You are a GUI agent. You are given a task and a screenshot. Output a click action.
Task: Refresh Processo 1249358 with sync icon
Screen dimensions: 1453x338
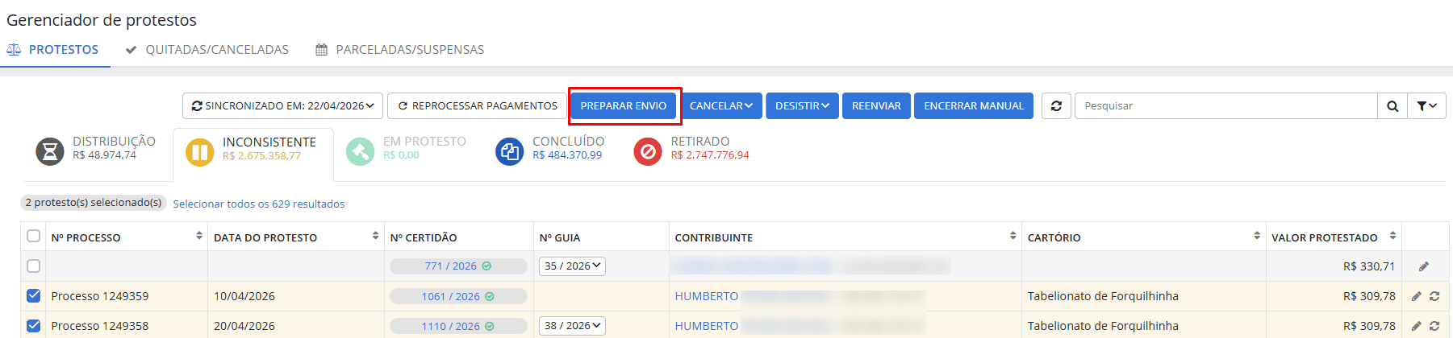pos(1434,326)
